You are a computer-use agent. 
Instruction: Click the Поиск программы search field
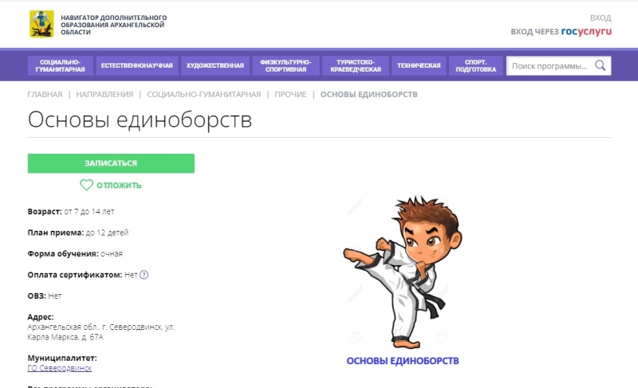click(x=550, y=66)
